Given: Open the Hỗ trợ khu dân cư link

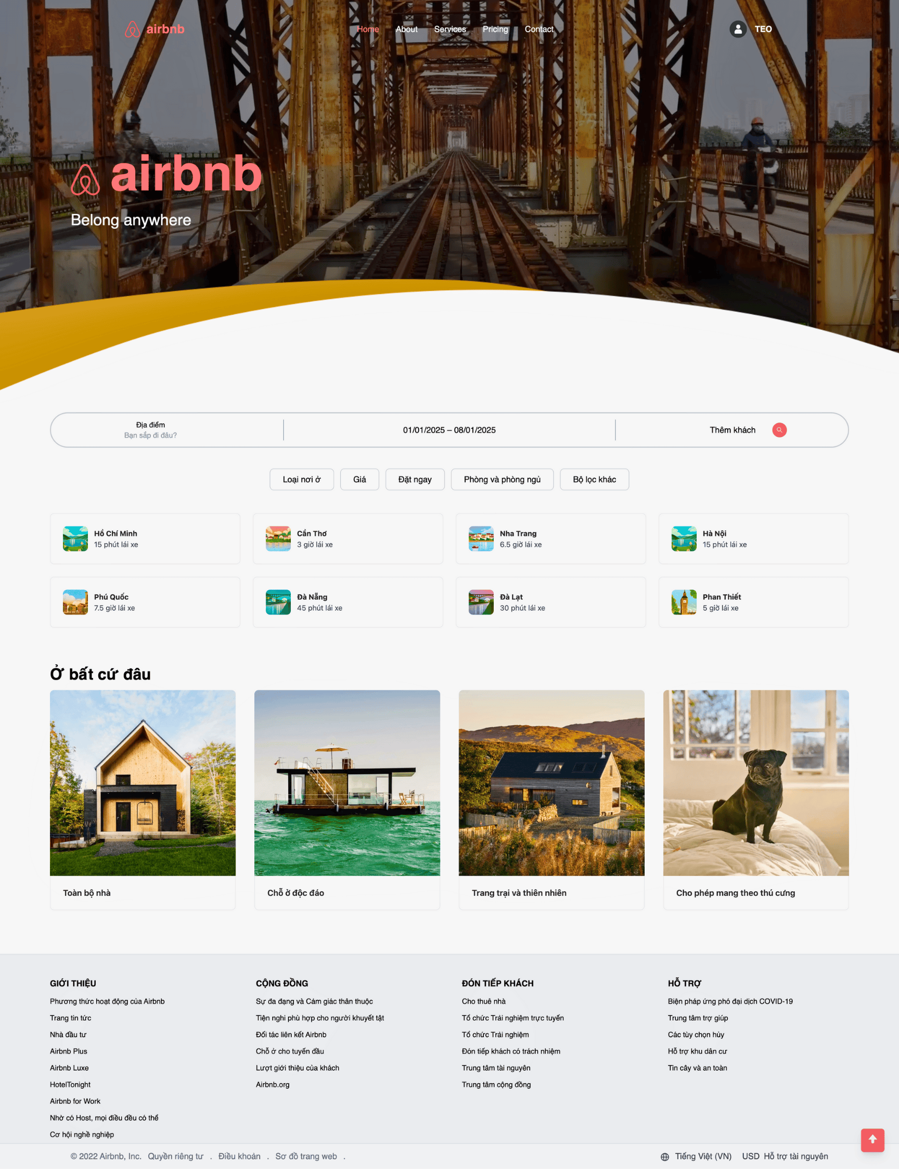Looking at the screenshot, I should (x=697, y=1051).
